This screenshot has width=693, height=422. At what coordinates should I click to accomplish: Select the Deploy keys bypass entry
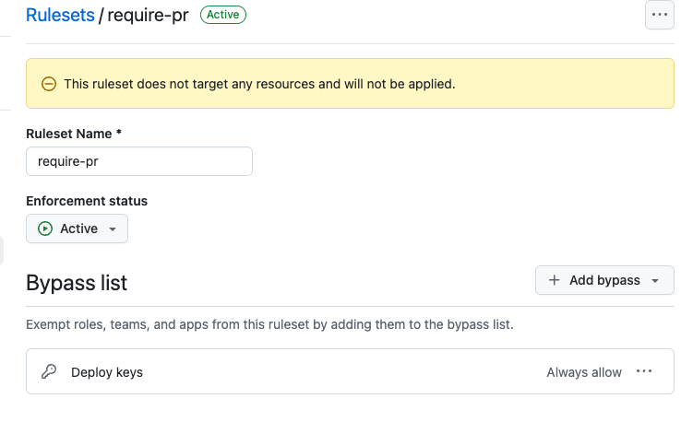tap(107, 372)
